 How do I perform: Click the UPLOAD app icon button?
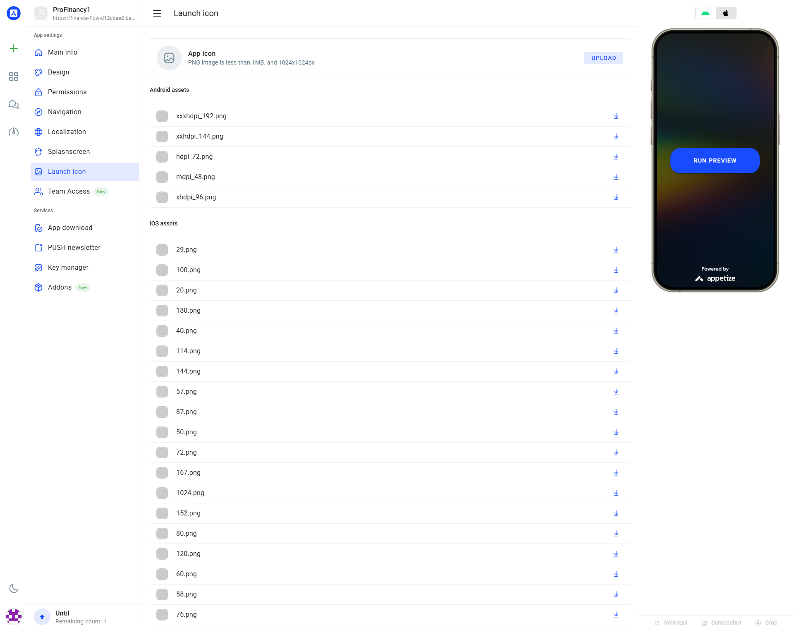[603, 58]
